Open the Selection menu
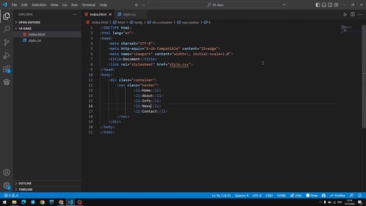The image size is (366, 206). pos(39,5)
